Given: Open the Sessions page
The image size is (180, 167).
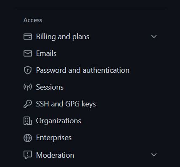Looking at the screenshot, I should [x=50, y=87].
